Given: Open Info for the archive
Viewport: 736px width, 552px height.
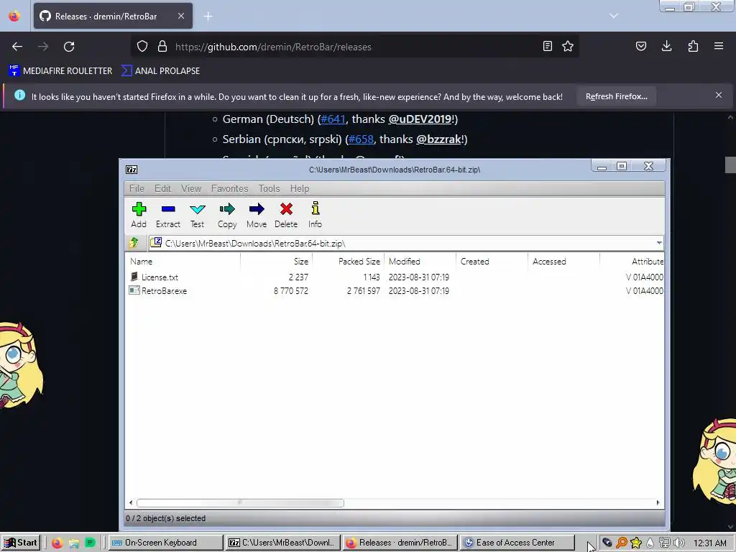Looking at the screenshot, I should click(x=315, y=215).
